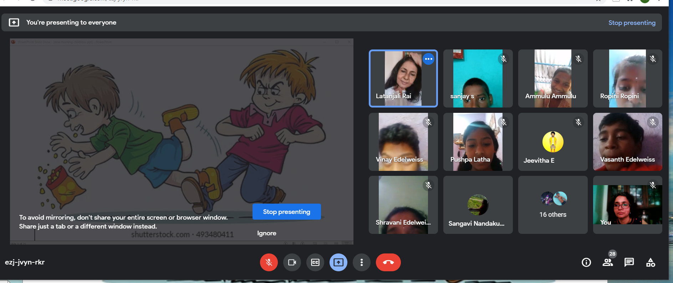673x283 pixels.
Task: Click muted mic icon on Ammulu Ammulu tile
Action: coord(578,59)
